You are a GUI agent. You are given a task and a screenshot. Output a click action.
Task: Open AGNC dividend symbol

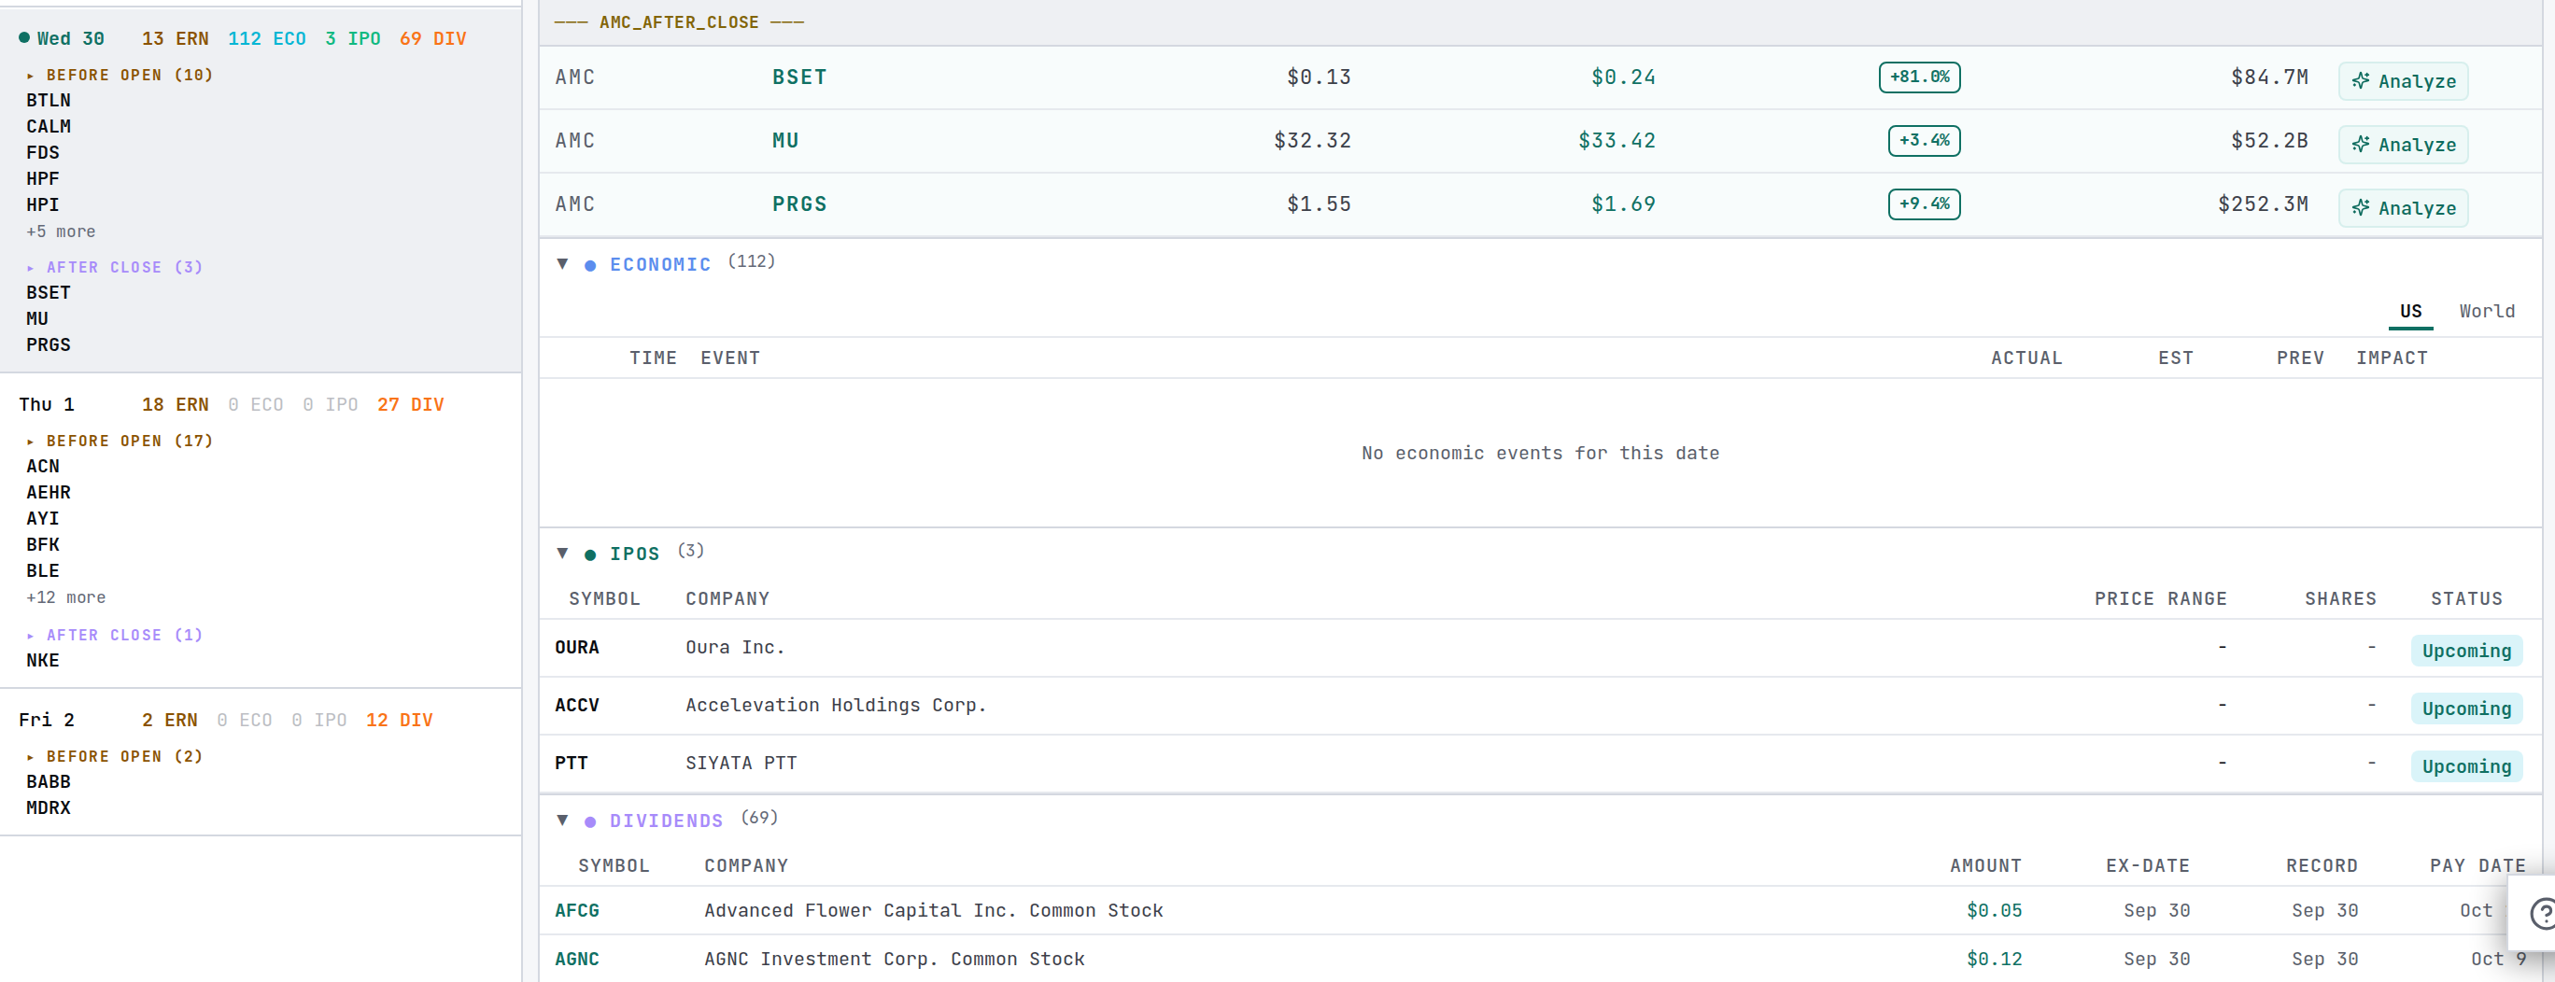tap(576, 960)
